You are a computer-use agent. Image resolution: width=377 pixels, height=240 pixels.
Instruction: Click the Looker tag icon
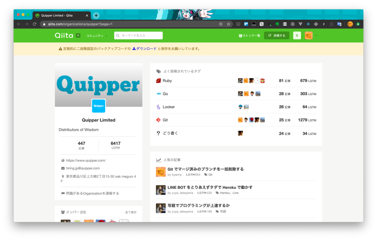click(158, 107)
